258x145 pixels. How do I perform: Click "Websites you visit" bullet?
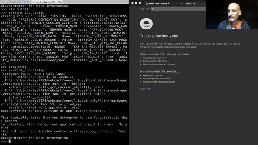(x=153, y=75)
